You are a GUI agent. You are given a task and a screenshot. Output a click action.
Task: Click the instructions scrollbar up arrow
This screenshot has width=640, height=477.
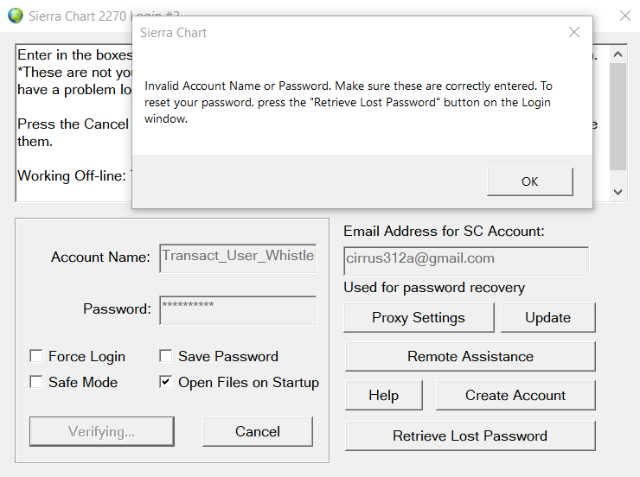pos(618,54)
